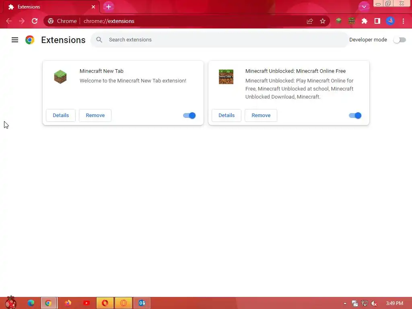Toggle the browser side panel
The width and height of the screenshot is (412, 309).
377,21
